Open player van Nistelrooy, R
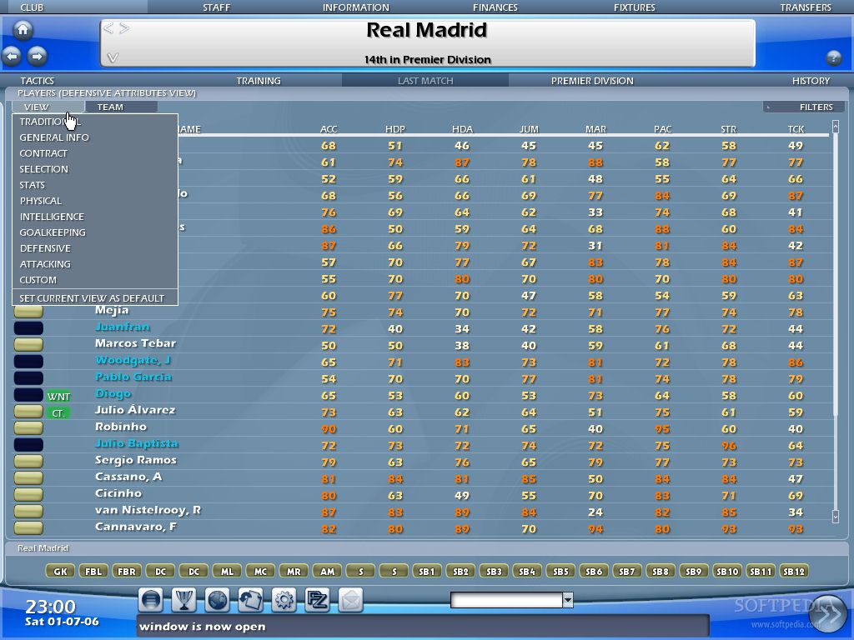This screenshot has height=640, width=854. point(148,510)
